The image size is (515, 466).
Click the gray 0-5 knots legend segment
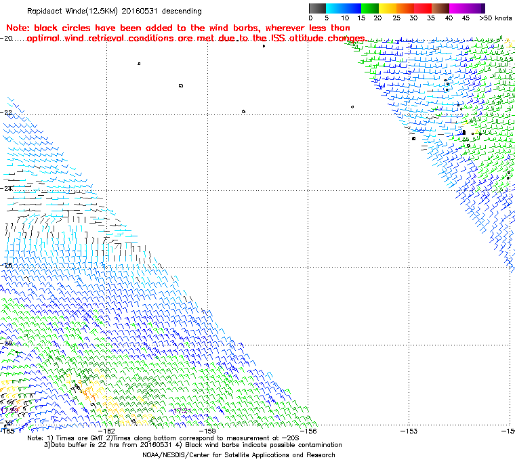click(317, 8)
